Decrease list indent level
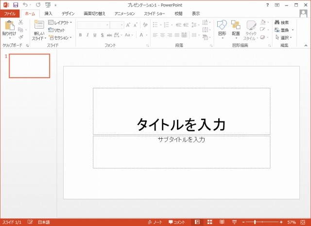Viewport: 311px width, 226px height. 178,25
